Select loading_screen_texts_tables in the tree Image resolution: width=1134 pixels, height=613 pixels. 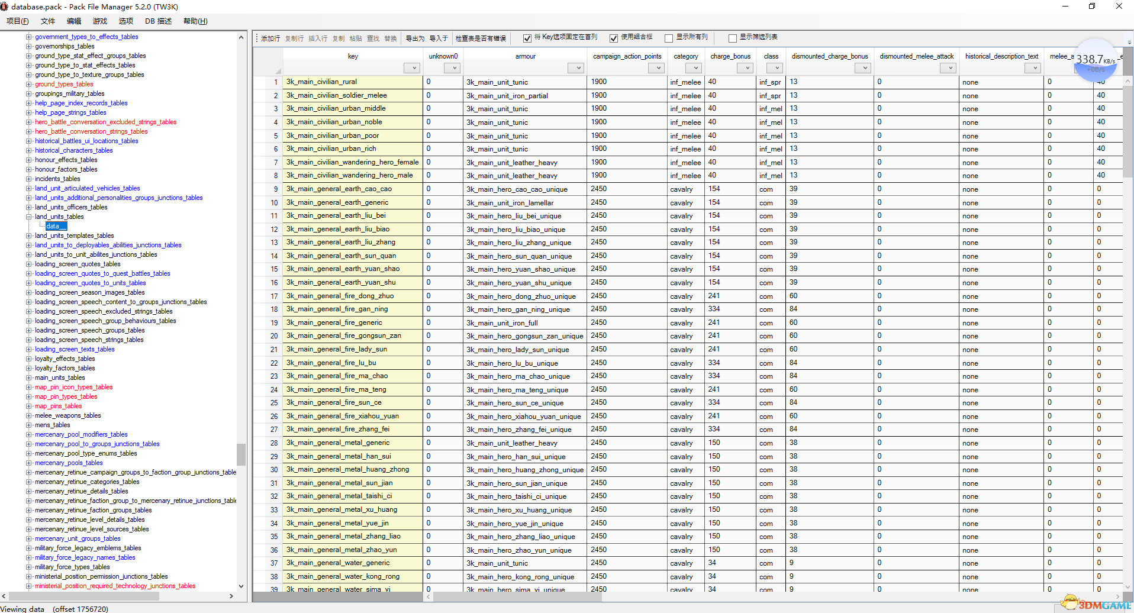tap(75, 349)
